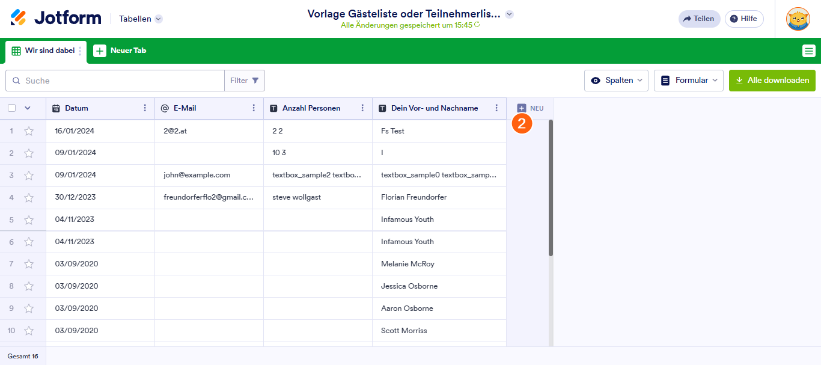Star row 8 entry
Viewport: 821px width, 365px height.
[29, 287]
